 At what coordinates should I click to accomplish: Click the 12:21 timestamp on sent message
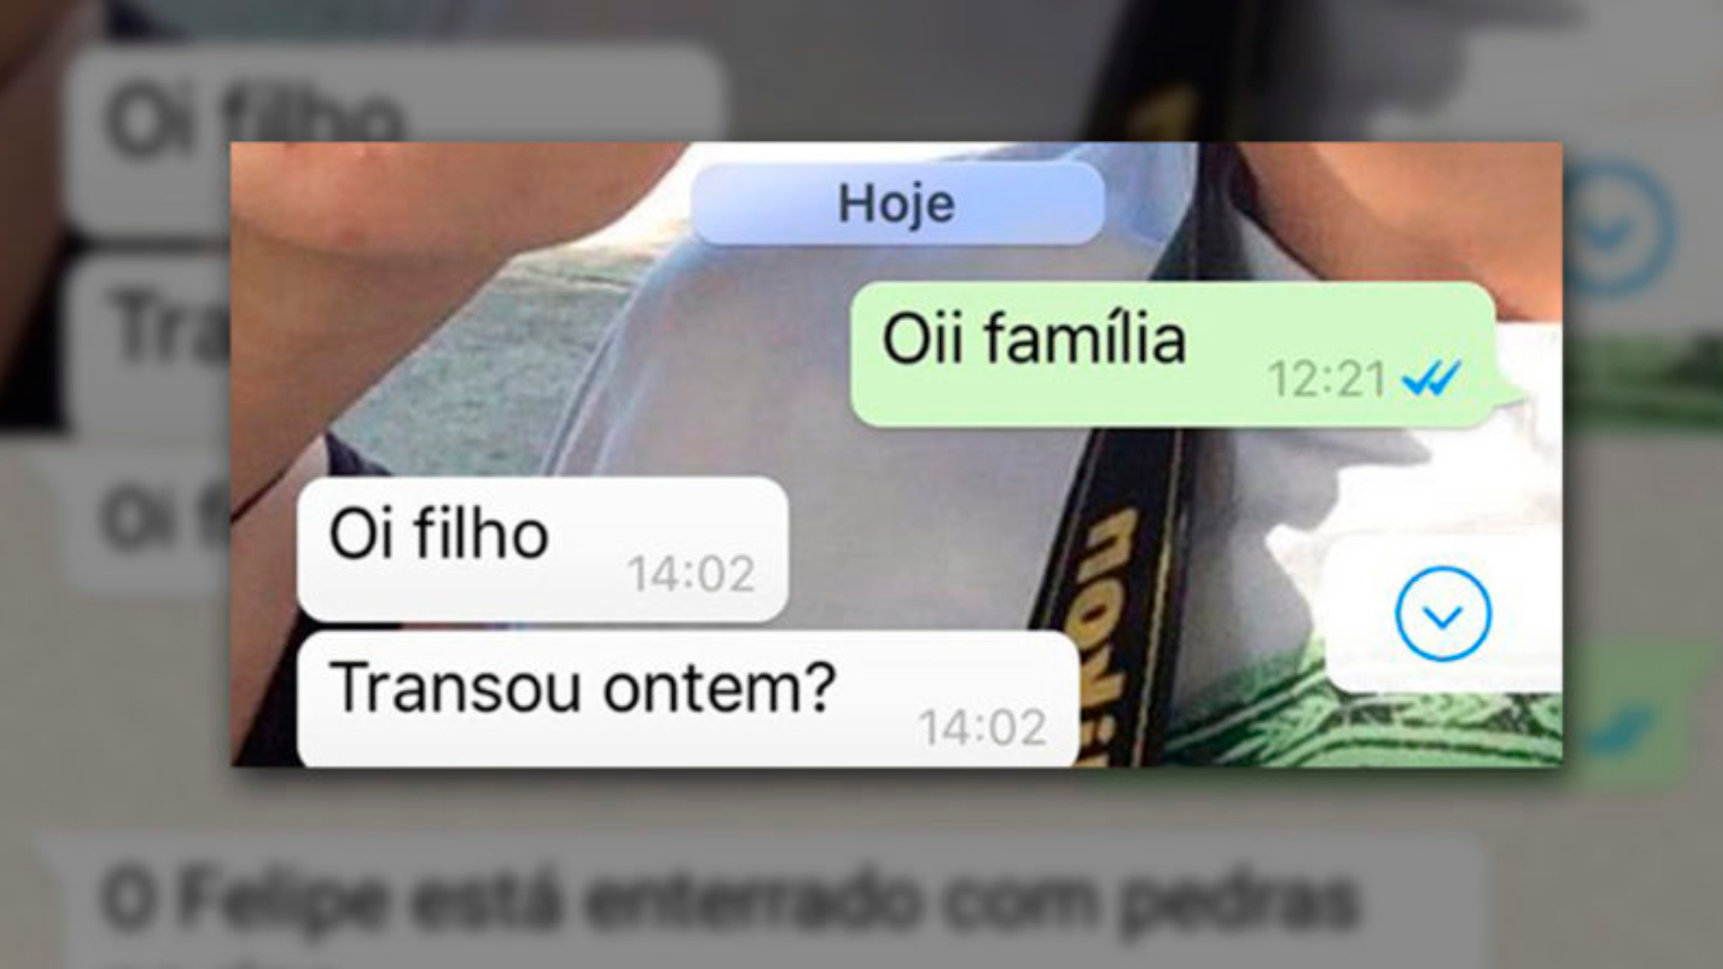[x=1327, y=379]
